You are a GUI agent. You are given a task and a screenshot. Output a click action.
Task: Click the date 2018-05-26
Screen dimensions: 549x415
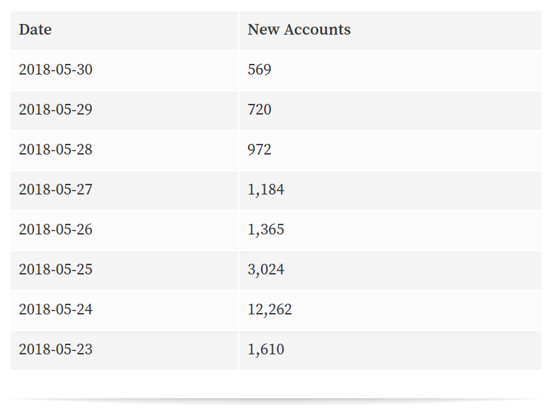click(55, 229)
